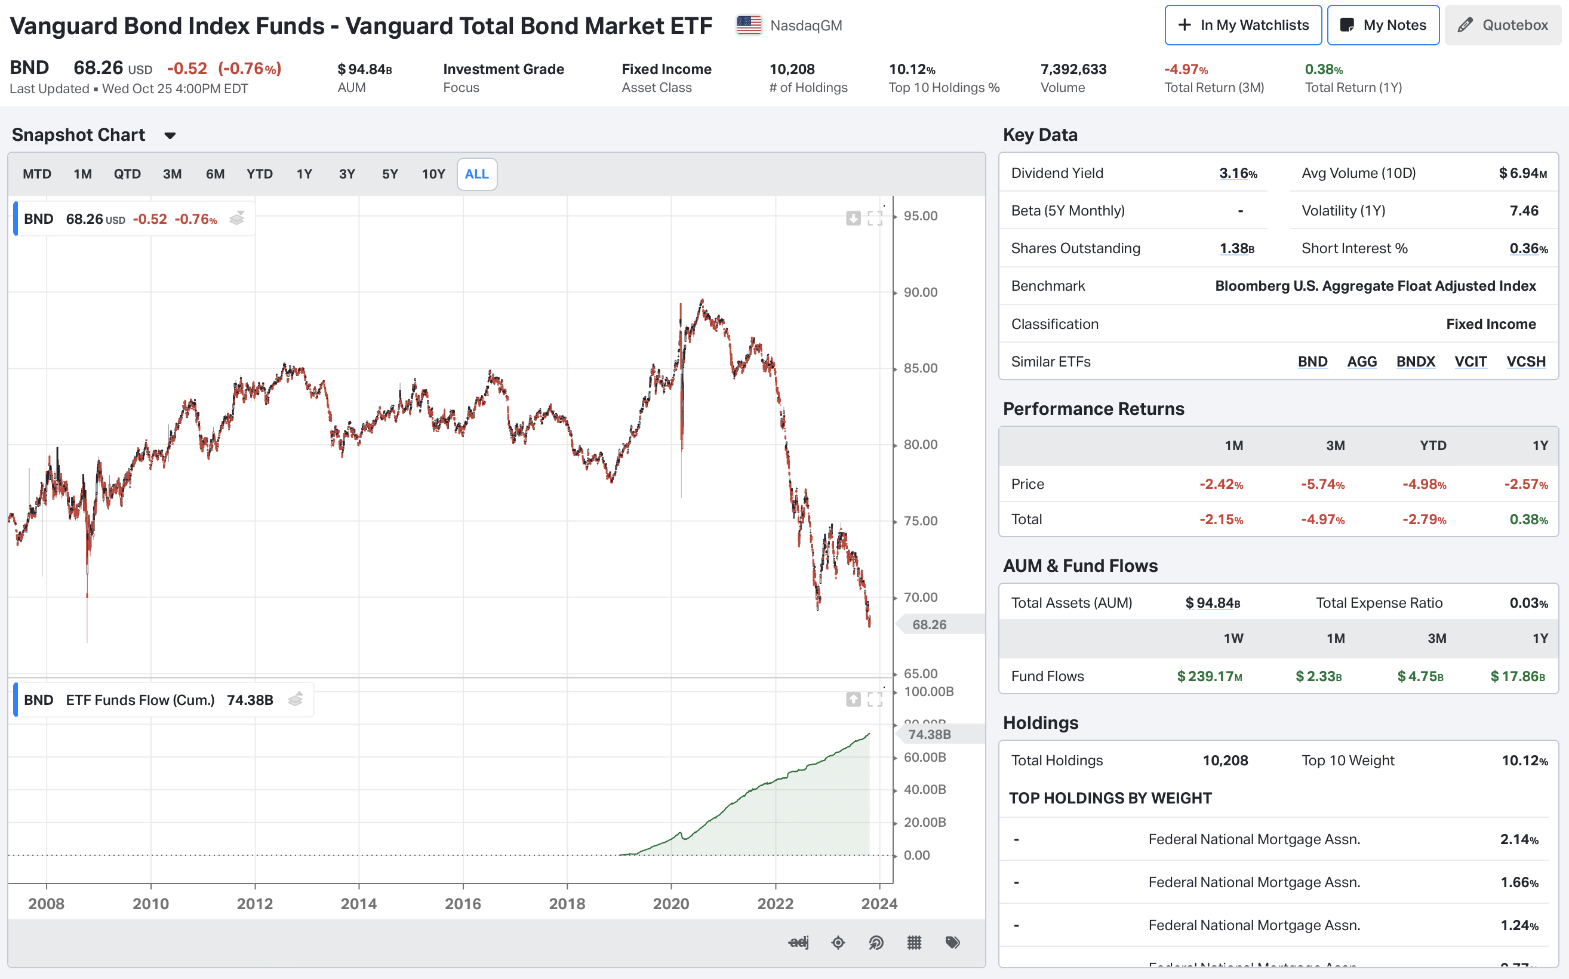This screenshot has height=979, width=1569.
Task: Open the VCSH similar ETF link
Action: pos(1525,361)
